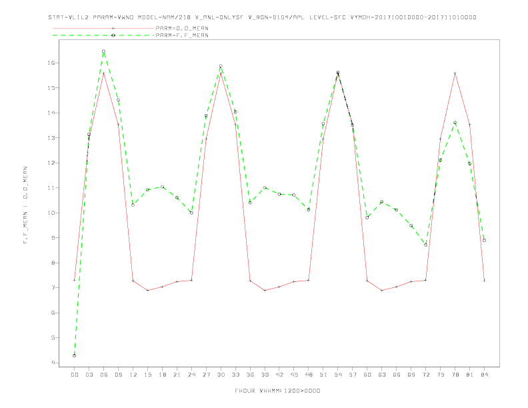Click x-axis tick label 36
The width and height of the screenshot is (528, 408).
250,375
